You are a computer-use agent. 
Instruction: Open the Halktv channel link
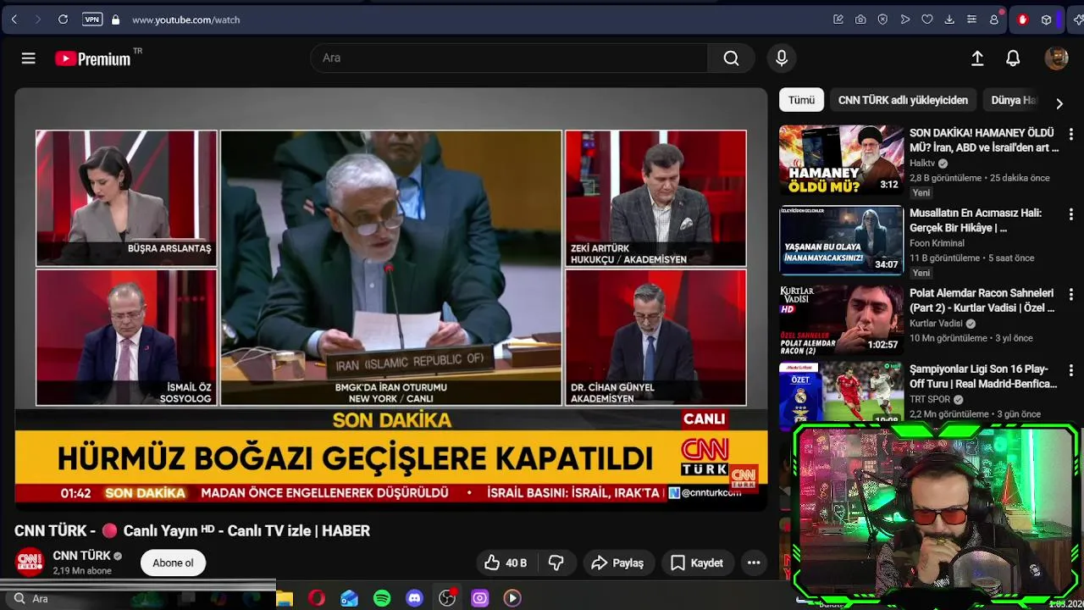922,163
